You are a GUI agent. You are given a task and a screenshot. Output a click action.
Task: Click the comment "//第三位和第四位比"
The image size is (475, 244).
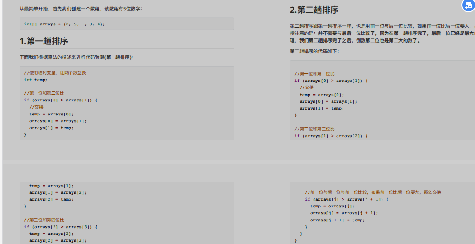click(x=44, y=220)
